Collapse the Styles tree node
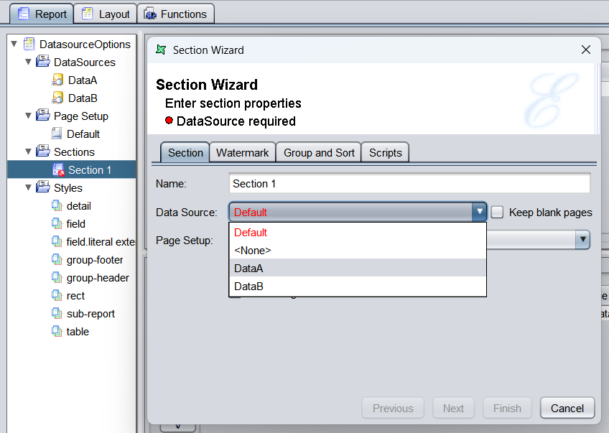 (28, 188)
